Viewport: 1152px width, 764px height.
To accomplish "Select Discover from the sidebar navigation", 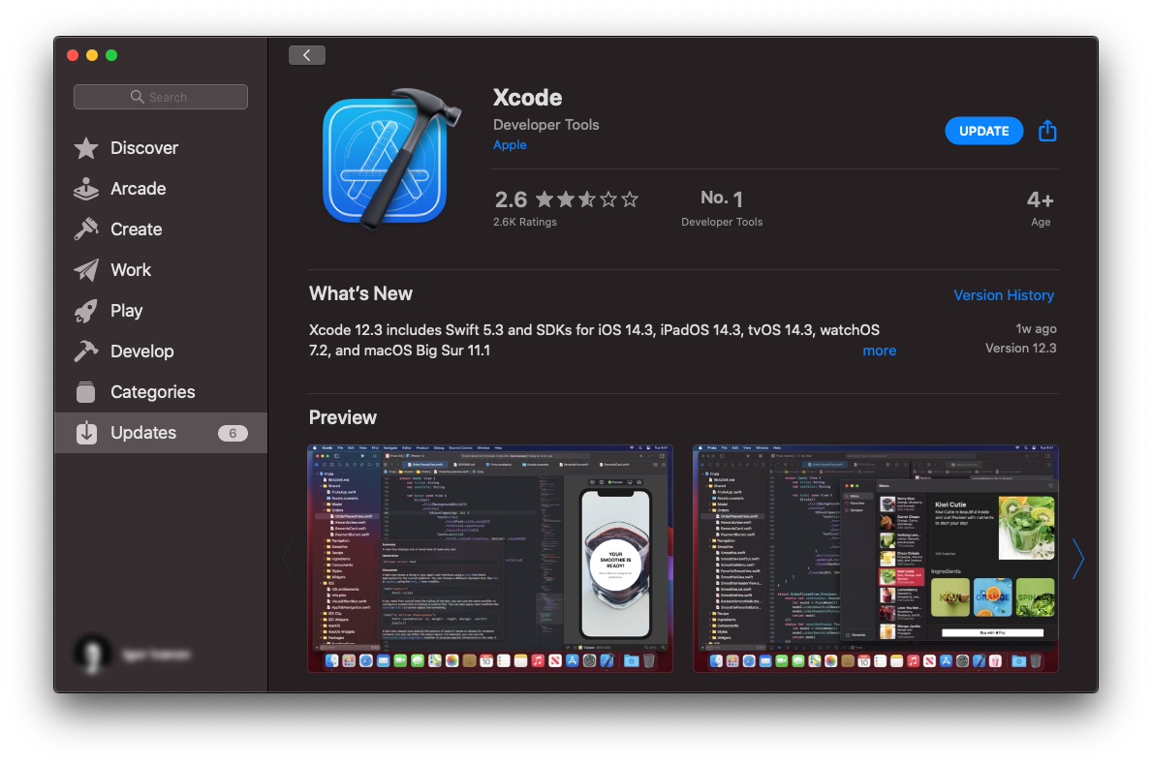I will pyautogui.click(x=145, y=147).
